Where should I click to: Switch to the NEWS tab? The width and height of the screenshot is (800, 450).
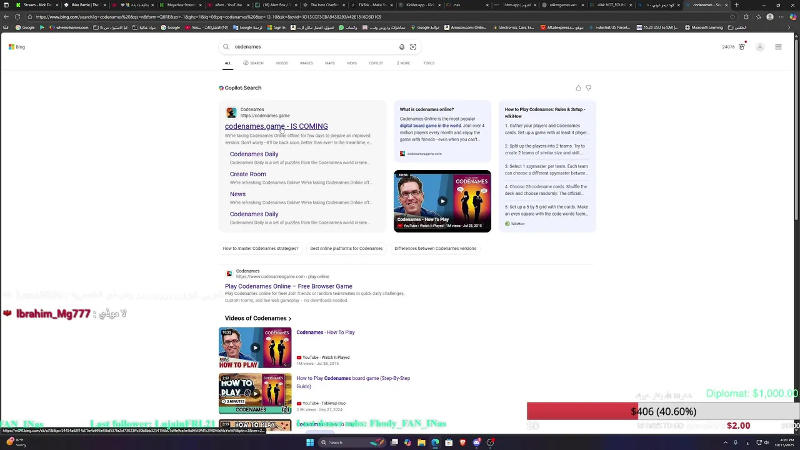click(x=352, y=63)
